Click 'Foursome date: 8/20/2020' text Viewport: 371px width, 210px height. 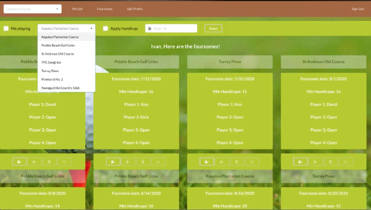click(x=324, y=193)
